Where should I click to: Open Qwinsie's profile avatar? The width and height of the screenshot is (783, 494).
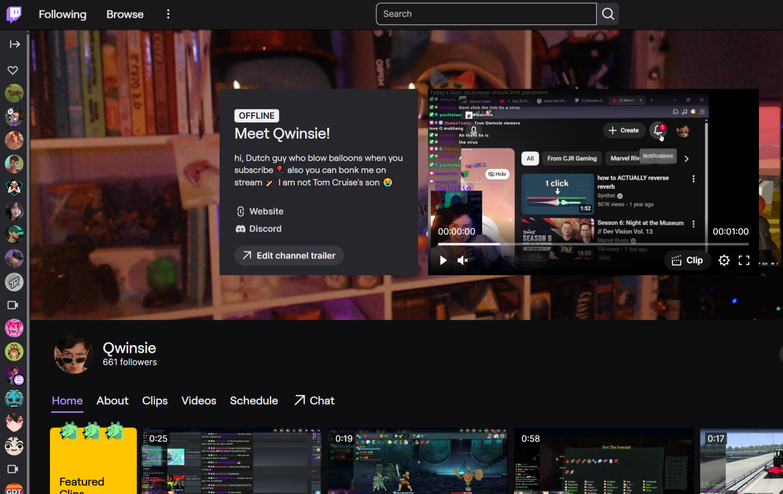tap(74, 354)
